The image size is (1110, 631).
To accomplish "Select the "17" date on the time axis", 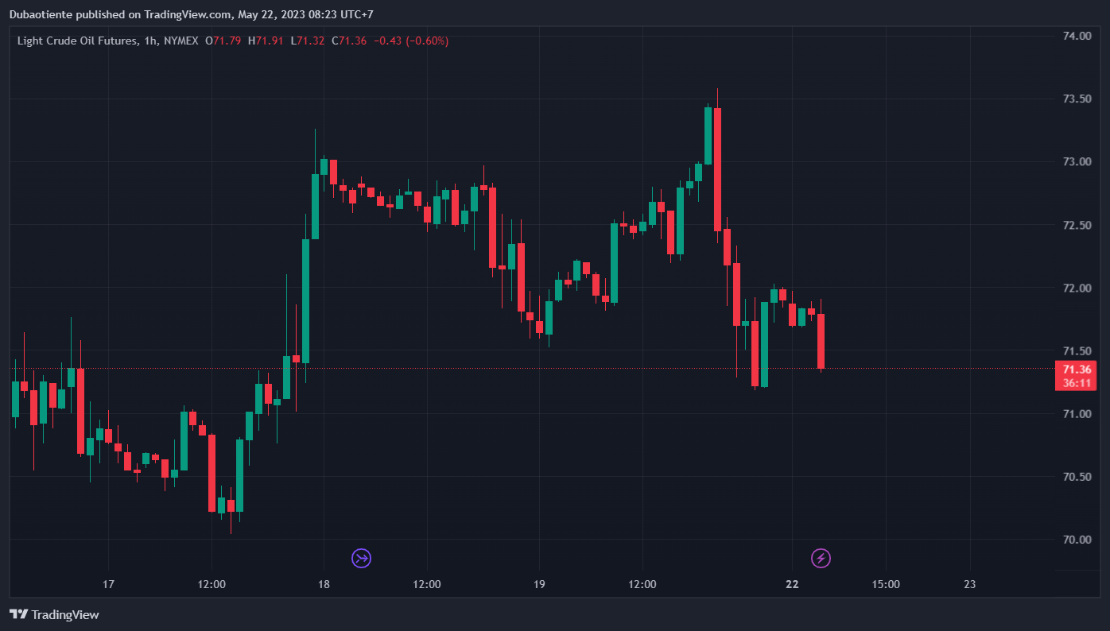I will [109, 584].
